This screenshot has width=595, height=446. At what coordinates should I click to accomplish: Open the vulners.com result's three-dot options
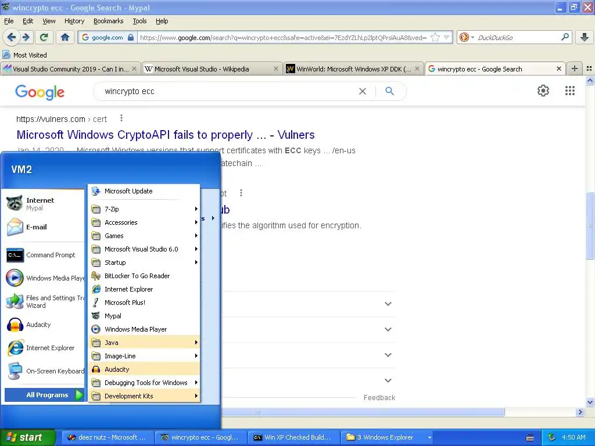121,118
